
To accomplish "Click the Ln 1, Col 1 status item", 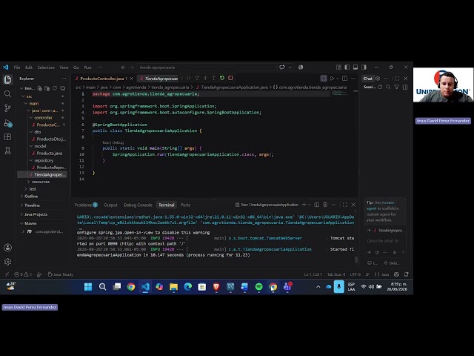I will 313,274.
